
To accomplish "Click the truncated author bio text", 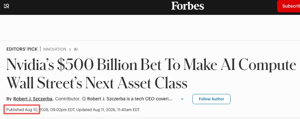I will click(x=130, y=99).
